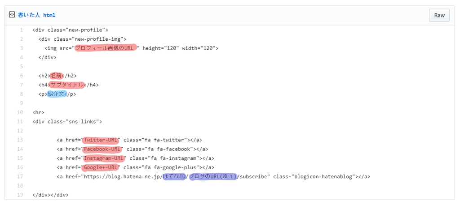Screen dimensions: 460x205
Task: Click the Raw button
Action: tap(439, 15)
